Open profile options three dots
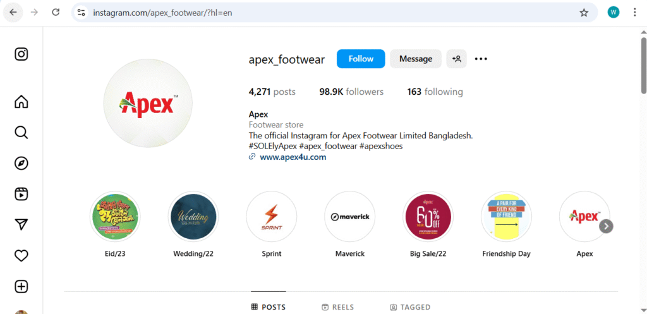 481,59
